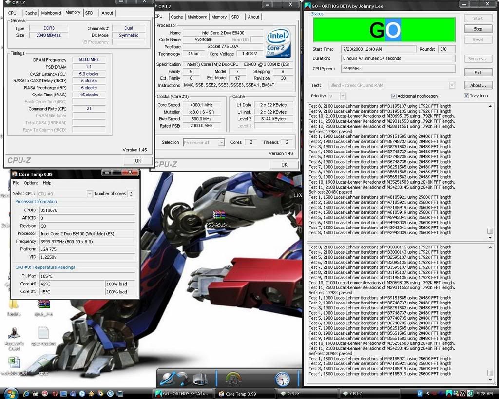Click the green GO status indicator in ORTHOS
Screen dimensions: 499x399
384,30
